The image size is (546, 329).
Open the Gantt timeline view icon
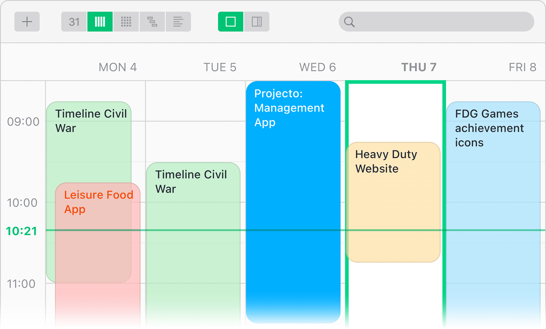click(152, 22)
